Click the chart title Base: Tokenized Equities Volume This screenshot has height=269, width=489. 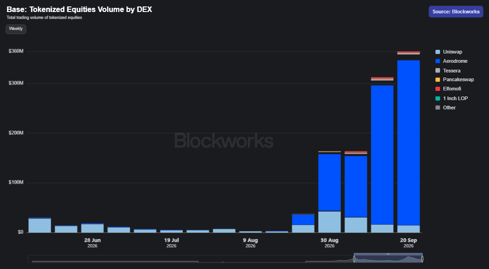click(79, 9)
